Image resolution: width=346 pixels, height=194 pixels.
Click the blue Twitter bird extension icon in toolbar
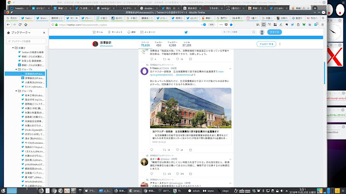pyautogui.click(x=292, y=25)
